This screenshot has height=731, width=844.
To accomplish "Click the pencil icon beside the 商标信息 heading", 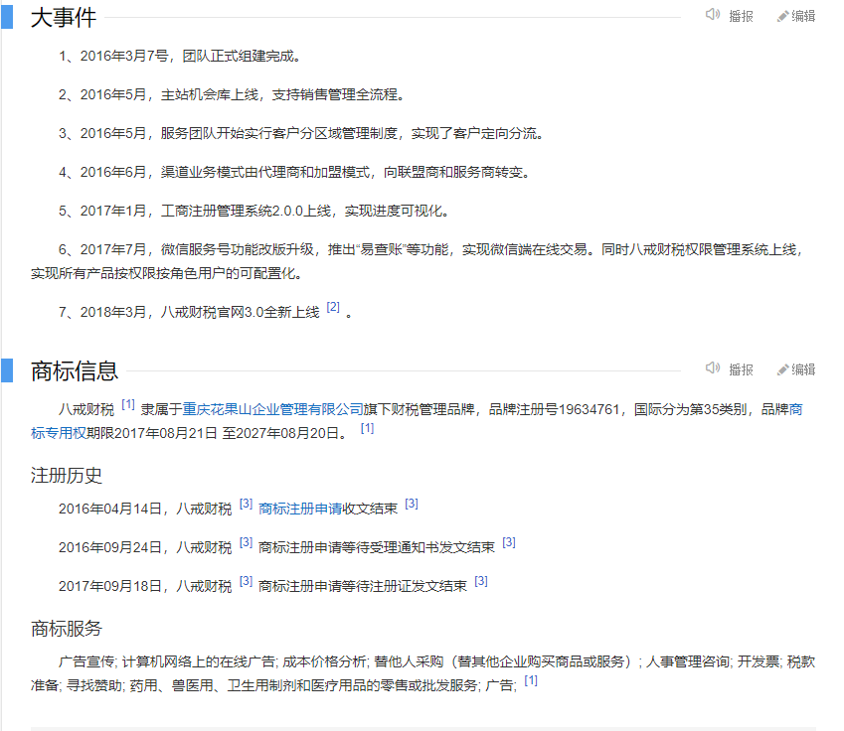I will pos(782,370).
